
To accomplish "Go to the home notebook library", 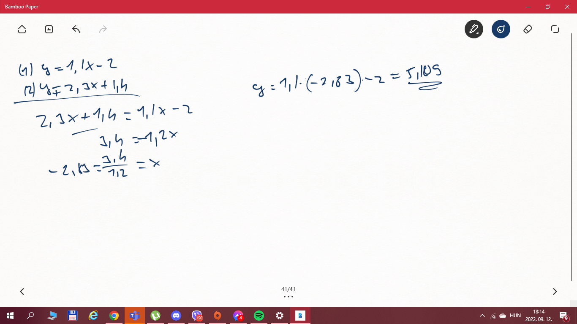I will pyautogui.click(x=22, y=29).
